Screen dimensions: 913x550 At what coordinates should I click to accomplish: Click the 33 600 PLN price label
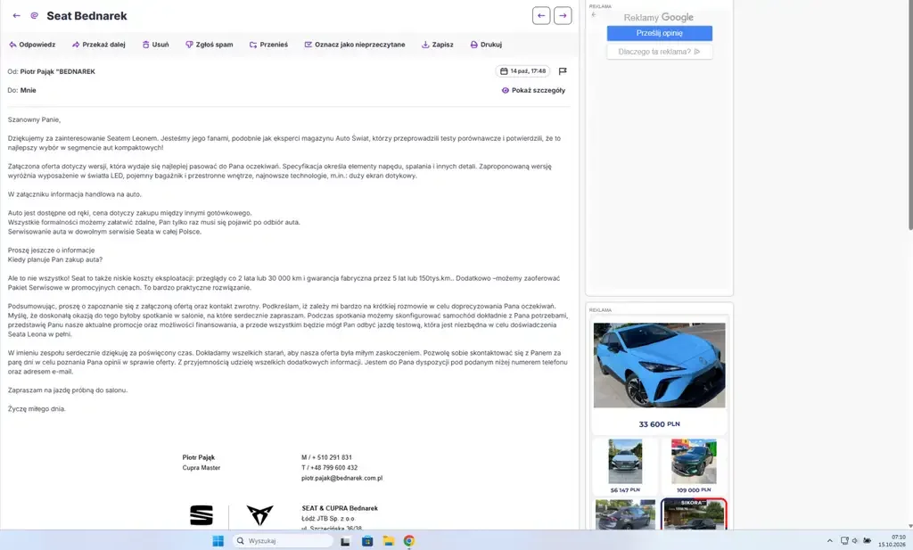[x=659, y=424]
